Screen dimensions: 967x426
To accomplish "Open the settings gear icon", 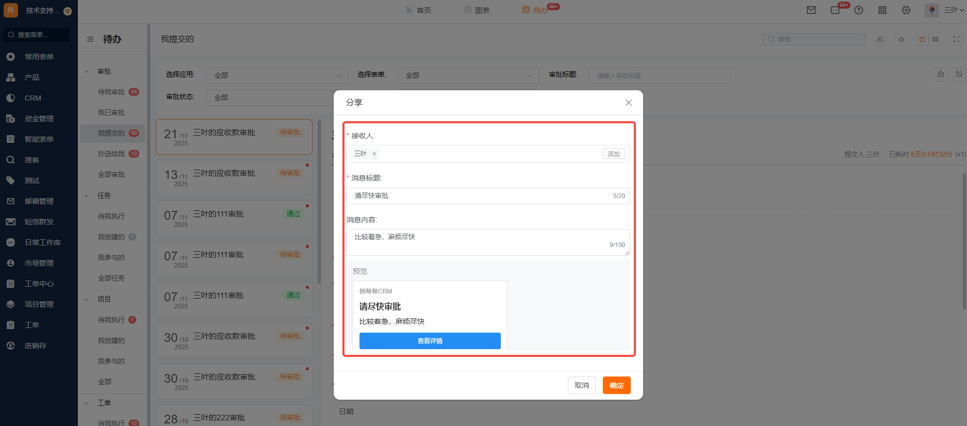I will (906, 10).
